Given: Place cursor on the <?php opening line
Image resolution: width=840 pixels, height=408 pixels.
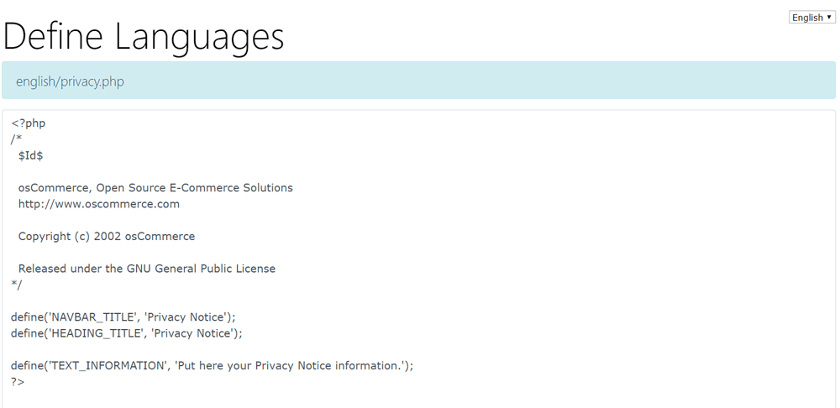Looking at the screenshot, I should click(x=29, y=123).
